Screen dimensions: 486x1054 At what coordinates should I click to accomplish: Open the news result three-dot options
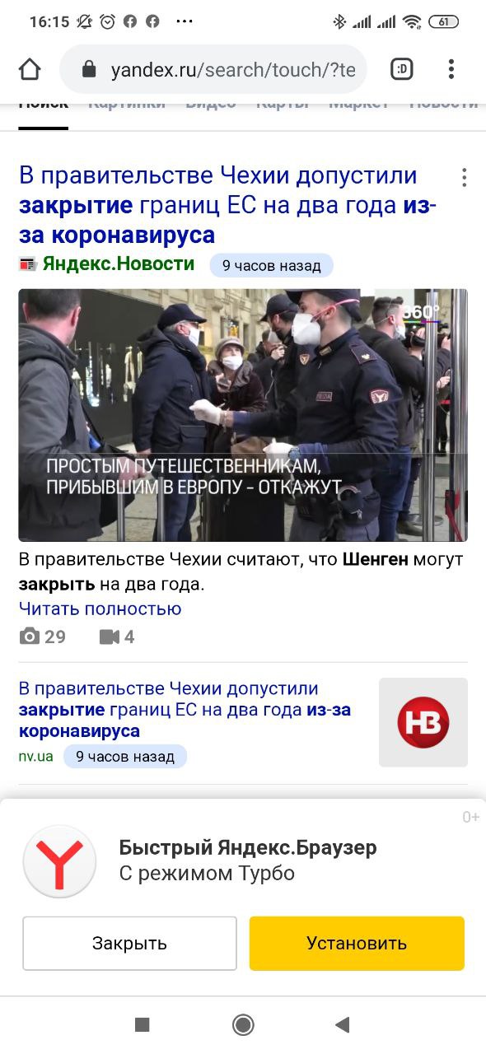(464, 177)
